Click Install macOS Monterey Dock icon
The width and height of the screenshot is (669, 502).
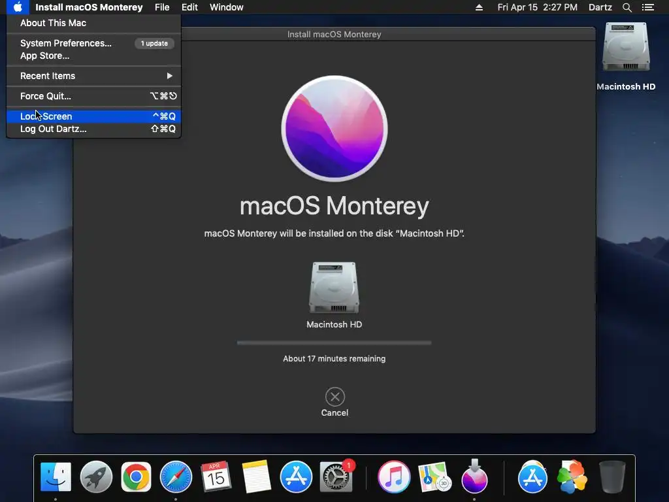pyautogui.click(x=474, y=477)
